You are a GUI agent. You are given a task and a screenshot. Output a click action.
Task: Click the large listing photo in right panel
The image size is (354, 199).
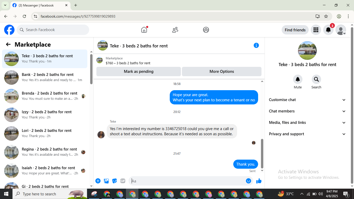coord(307,51)
